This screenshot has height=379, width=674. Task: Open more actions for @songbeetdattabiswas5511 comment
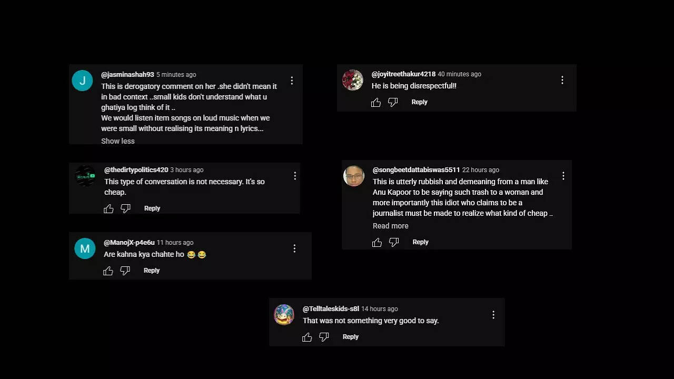click(563, 176)
